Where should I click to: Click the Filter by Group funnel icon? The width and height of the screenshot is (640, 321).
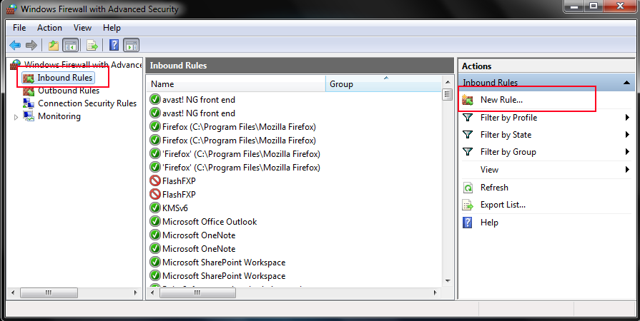click(468, 151)
